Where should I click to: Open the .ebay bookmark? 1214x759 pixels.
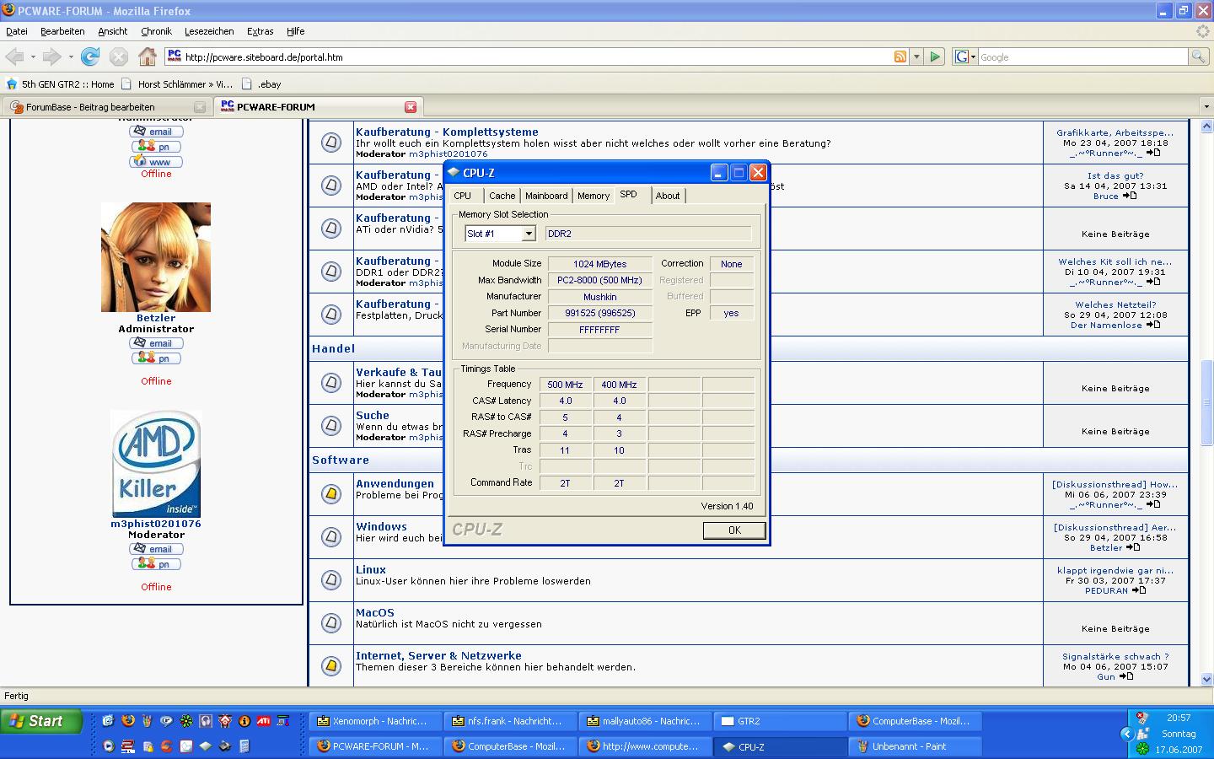261,83
